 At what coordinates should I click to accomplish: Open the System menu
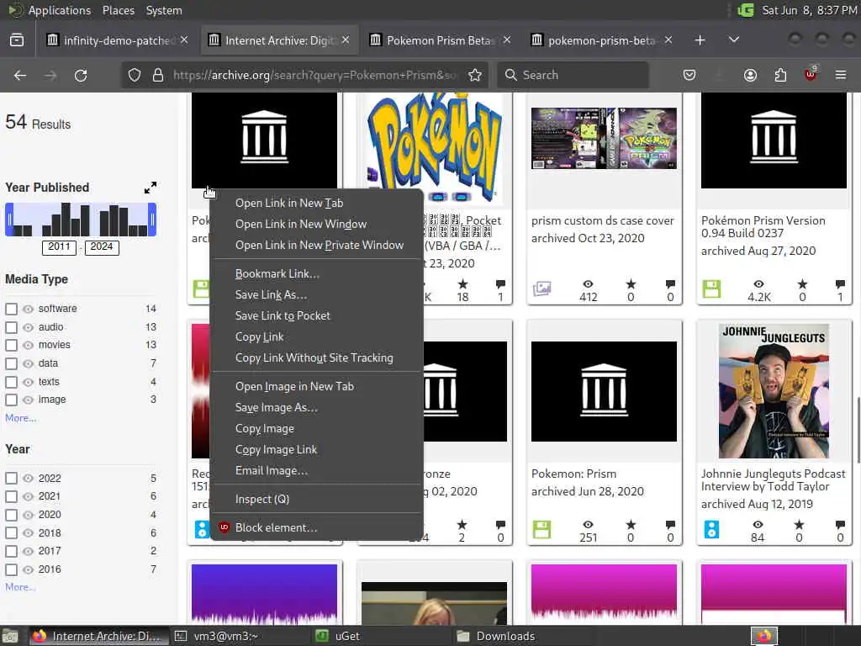[x=164, y=10]
